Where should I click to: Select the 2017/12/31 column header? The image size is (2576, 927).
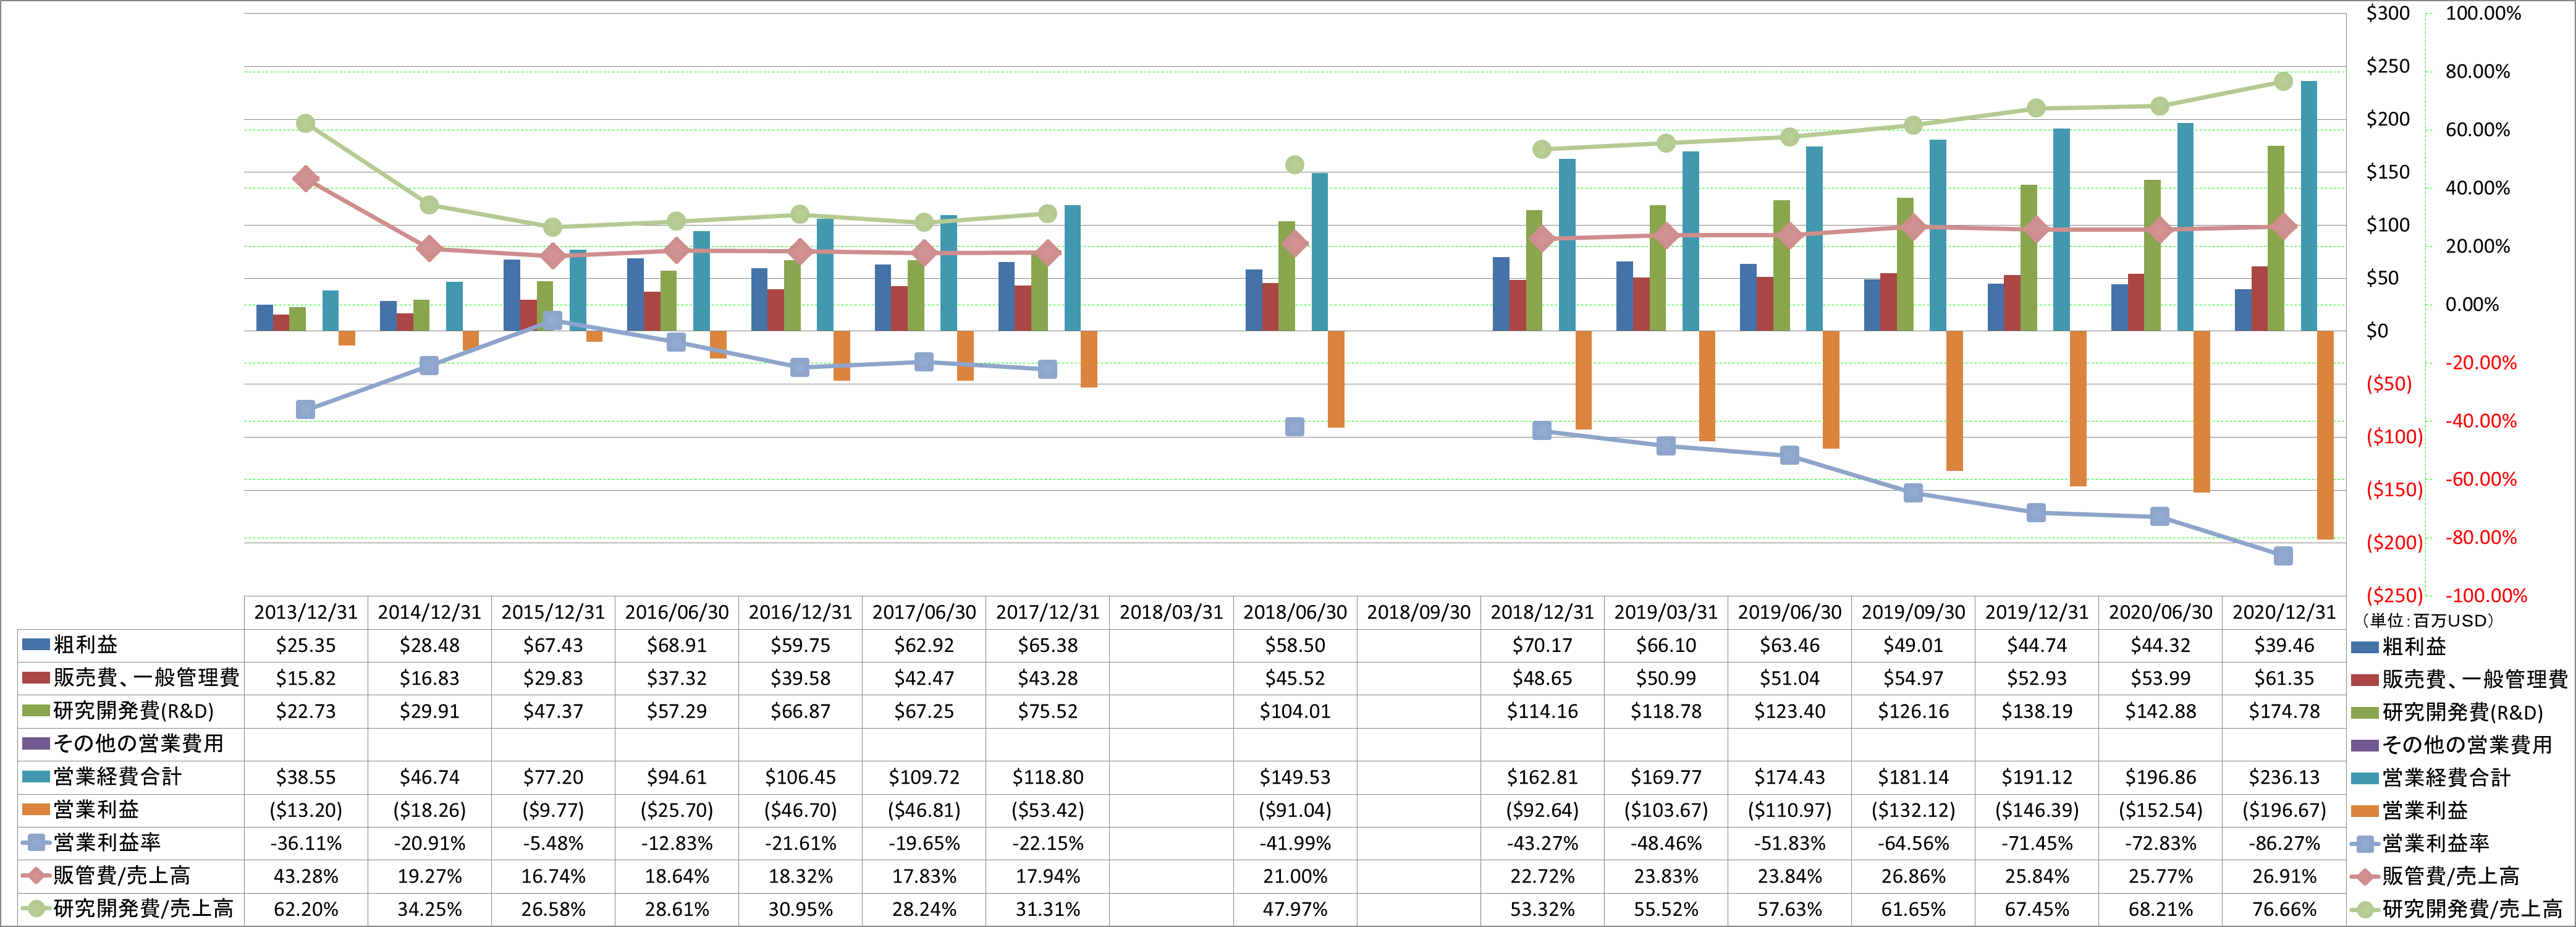click(x=1048, y=612)
